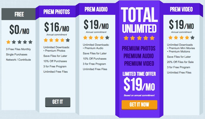Image resolution: width=205 pixels, height=119 pixels.
Task: Click the 20% Off Files for Sale text
Action: click(180, 62)
